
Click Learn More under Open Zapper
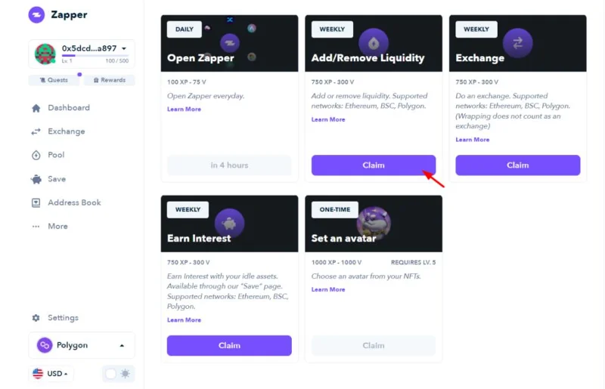[184, 109]
